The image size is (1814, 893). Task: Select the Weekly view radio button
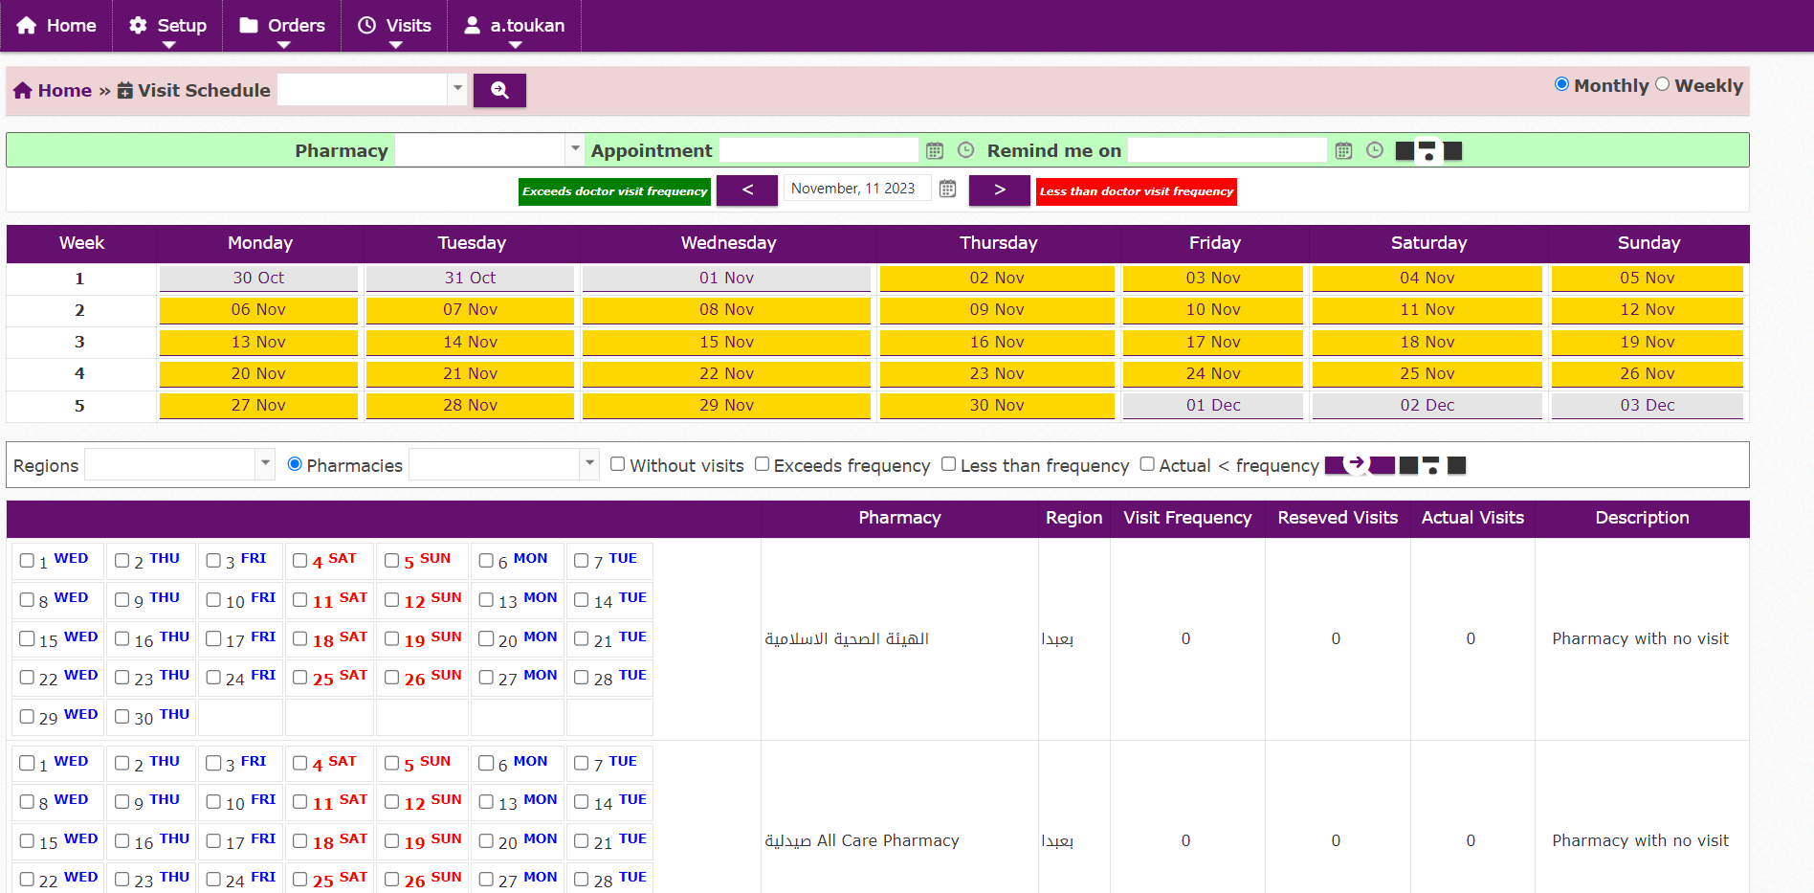click(1663, 84)
